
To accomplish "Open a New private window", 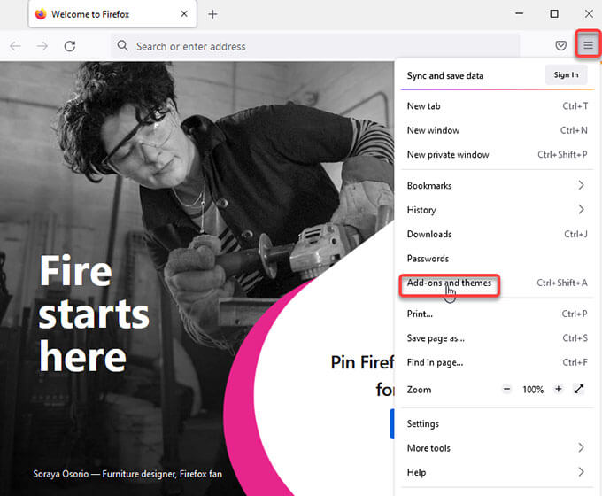I will pos(497,154).
